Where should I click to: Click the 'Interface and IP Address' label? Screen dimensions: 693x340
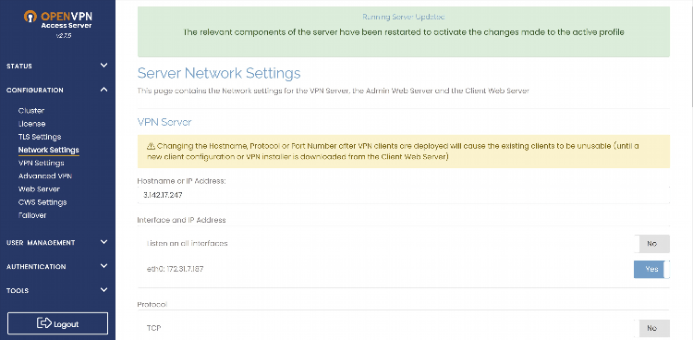[x=182, y=220]
